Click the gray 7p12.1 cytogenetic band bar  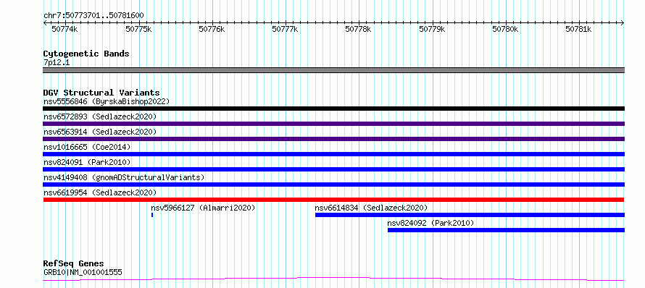point(333,70)
